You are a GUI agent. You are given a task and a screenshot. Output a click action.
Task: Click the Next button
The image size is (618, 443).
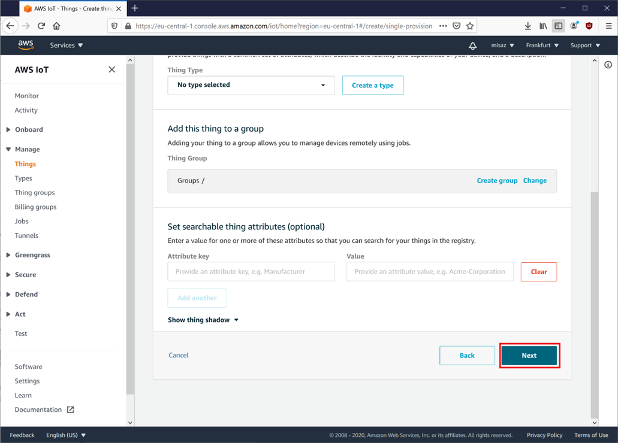[x=529, y=356]
